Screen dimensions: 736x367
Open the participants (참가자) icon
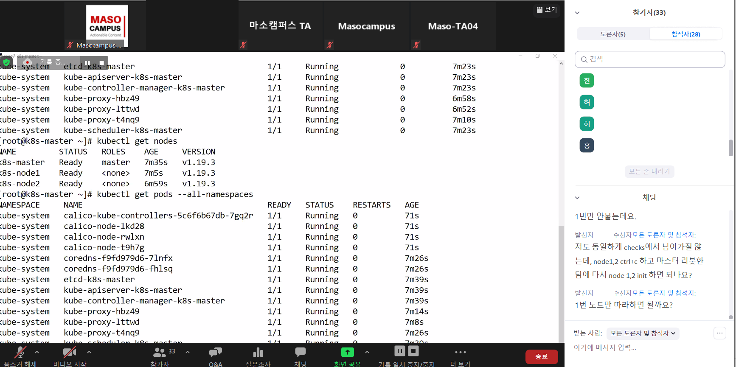[160, 353]
